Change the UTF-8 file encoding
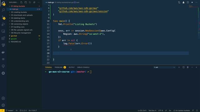Viewport: 200px width, 112px height. pyautogui.click(x=160, y=110)
